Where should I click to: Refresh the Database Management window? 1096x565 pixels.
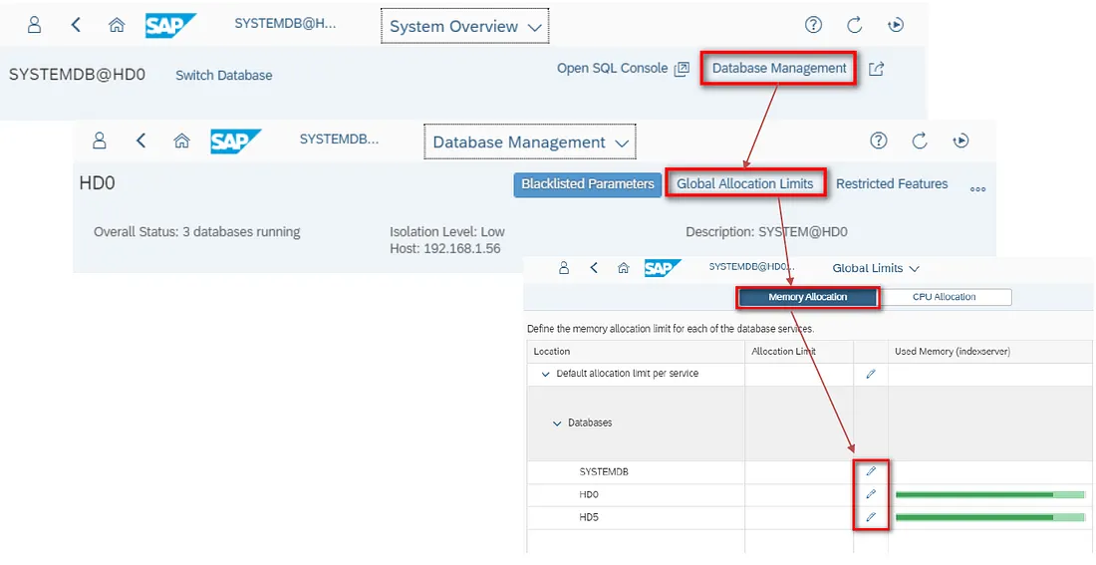(x=920, y=141)
